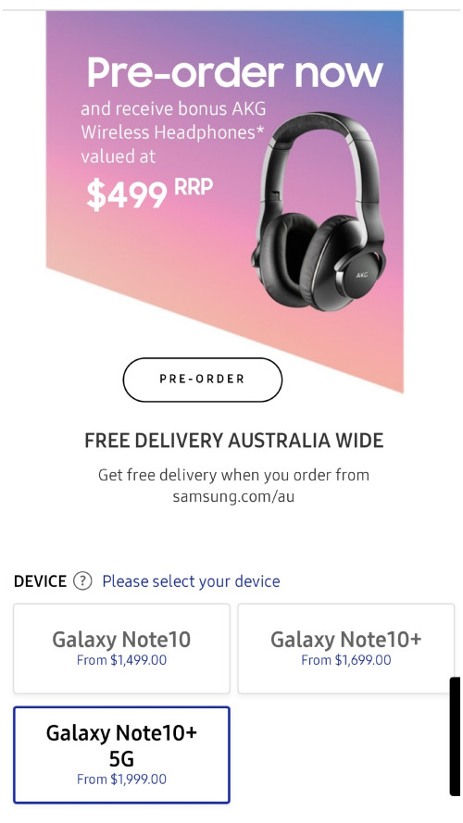Tap the 'Pre-order now' banner headline
The height and width of the screenshot is (823, 463).
[x=235, y=72]
